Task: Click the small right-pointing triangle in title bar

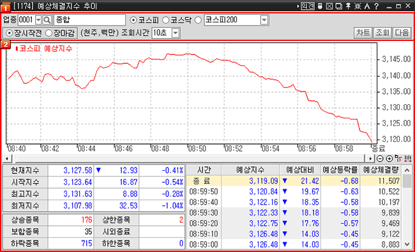Action: coord(298,6)
